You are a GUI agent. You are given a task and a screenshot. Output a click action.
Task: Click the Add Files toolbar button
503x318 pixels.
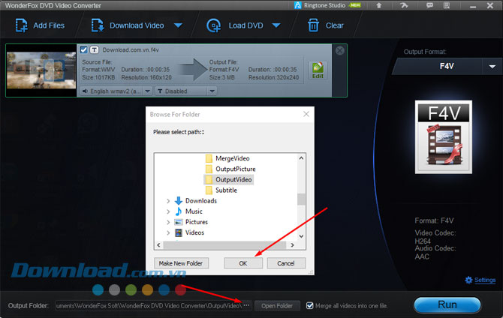point(40,25)
